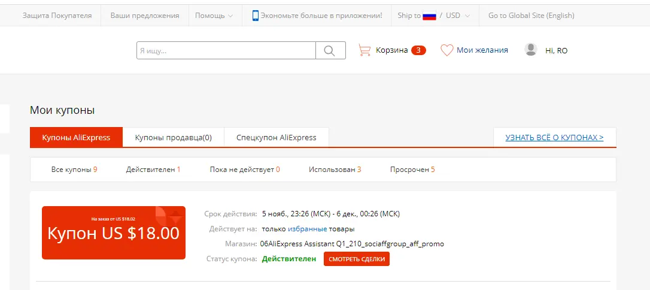Viewport: 650px width, 290px height.
Task: Filter by Пока не действует 0
Action: pyautogui.click(x=245, y=170)
